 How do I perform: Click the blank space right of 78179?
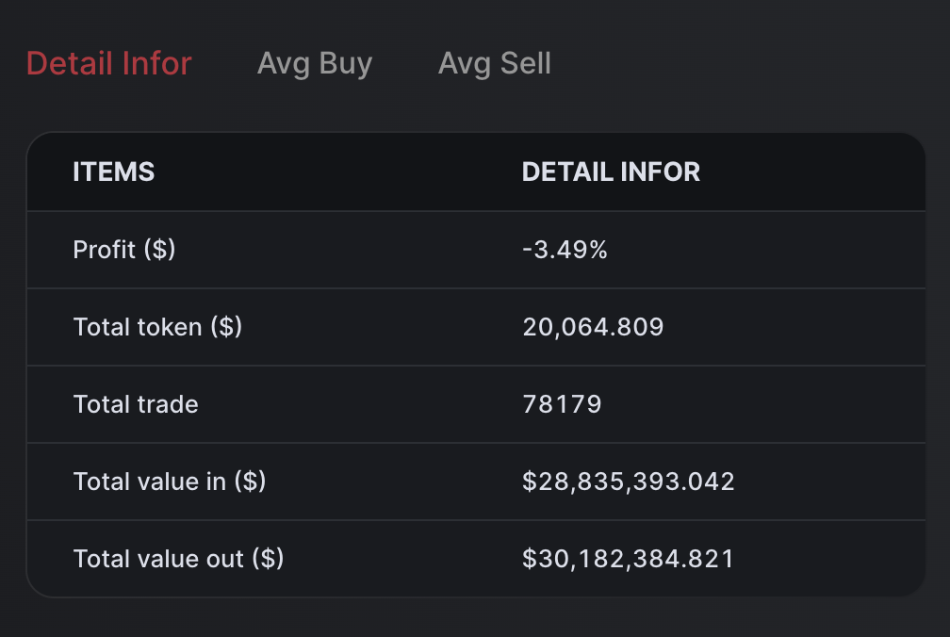coord(773,404)
